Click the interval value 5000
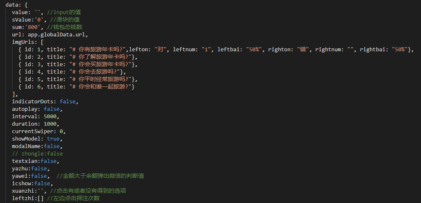 click(x=51, y=116)
